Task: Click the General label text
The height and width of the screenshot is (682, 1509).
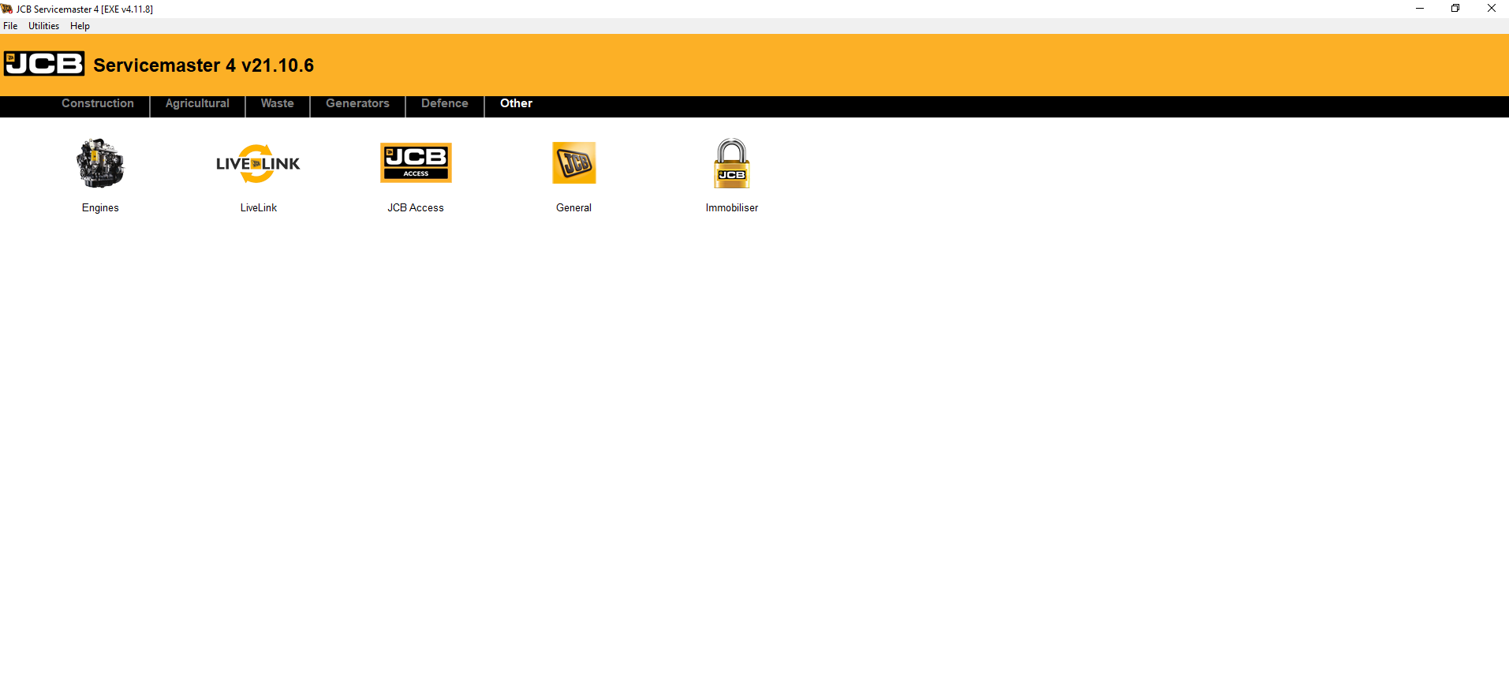Action: (573, 208)
